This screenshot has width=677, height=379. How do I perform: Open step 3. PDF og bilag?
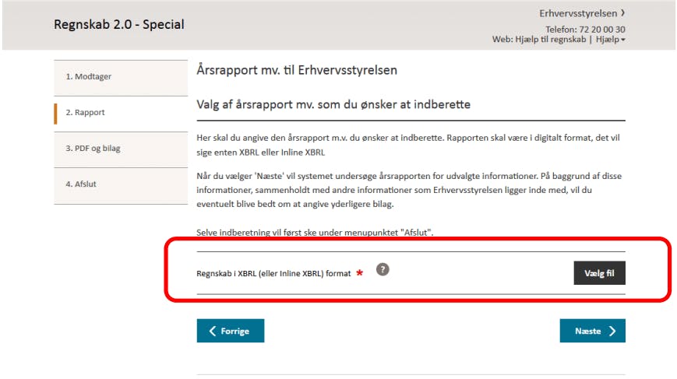click(121, 149)
